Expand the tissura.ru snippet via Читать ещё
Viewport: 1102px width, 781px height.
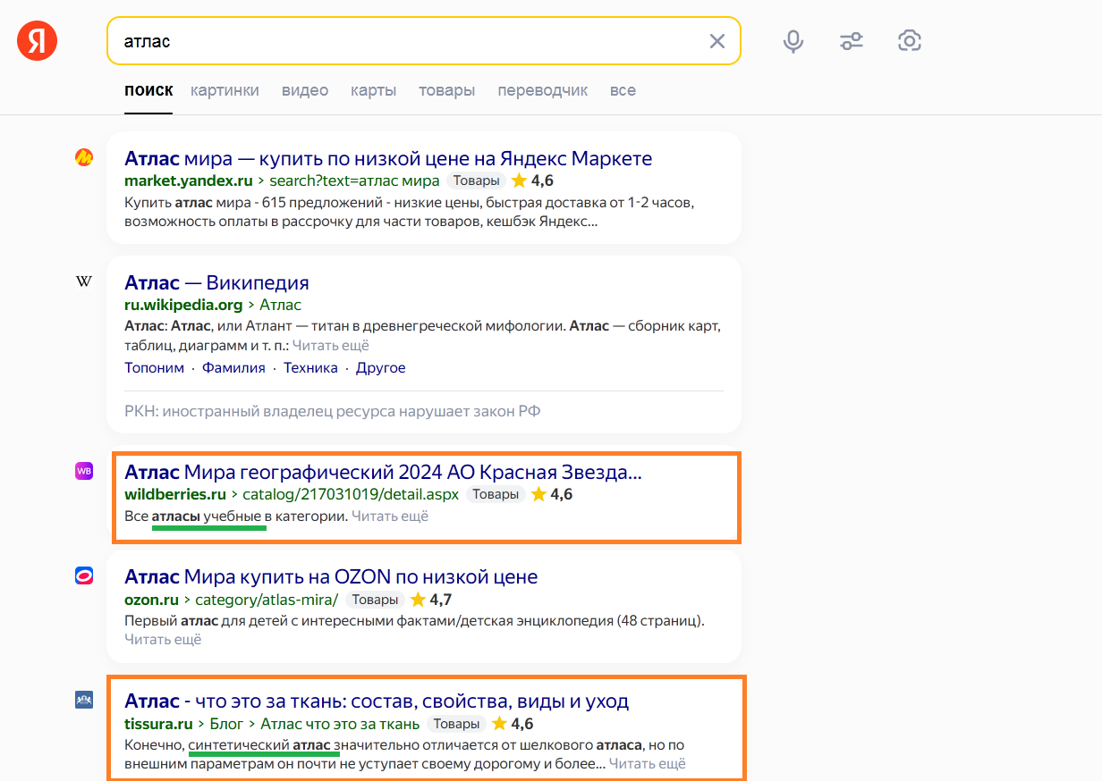coord(647,763)
